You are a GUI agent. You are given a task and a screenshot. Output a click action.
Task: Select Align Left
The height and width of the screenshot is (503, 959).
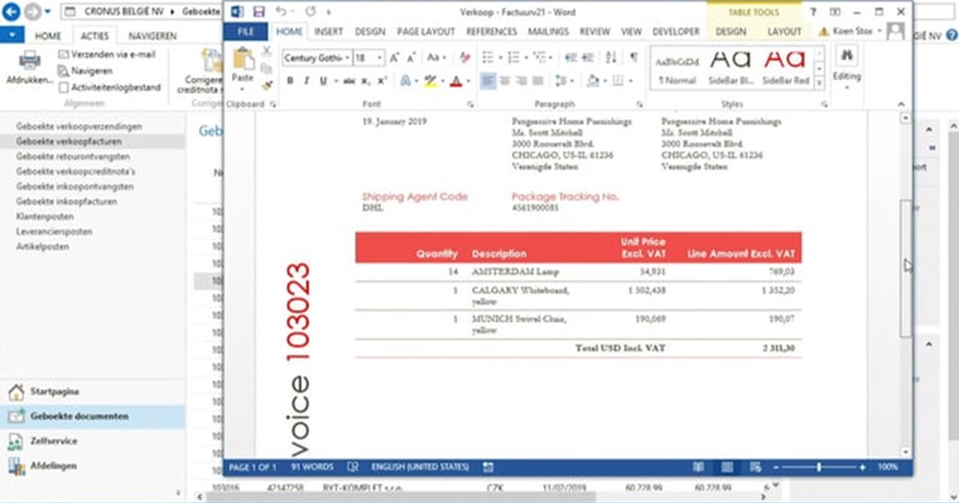(x=488, y=81)
